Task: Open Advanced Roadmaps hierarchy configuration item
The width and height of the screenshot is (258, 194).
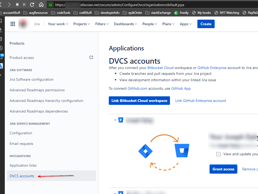Action: (x=46, y=101)
